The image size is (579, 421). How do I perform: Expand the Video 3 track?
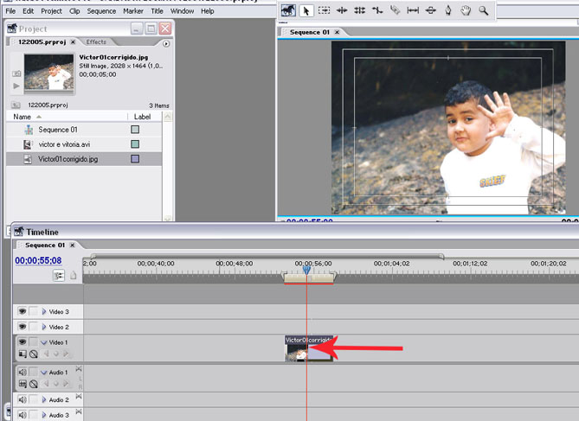tap(44, 311)
